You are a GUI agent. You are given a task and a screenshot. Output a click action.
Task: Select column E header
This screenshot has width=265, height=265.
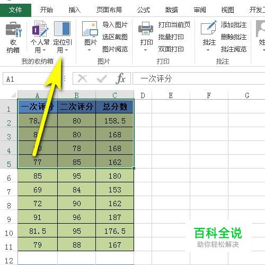coord(171,95)
